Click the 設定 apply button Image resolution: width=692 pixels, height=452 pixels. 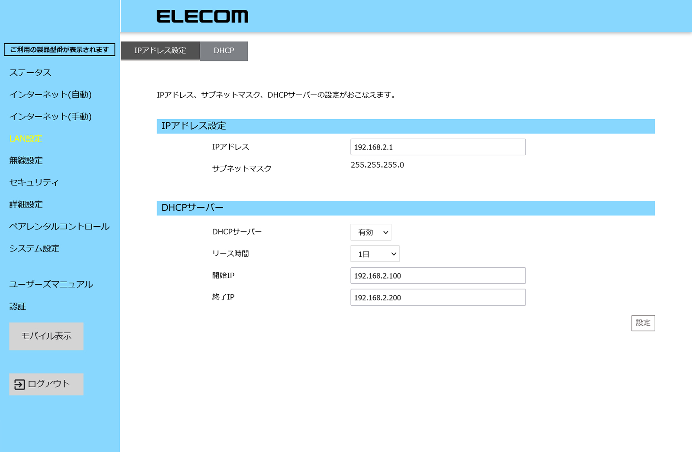(643, 323)
